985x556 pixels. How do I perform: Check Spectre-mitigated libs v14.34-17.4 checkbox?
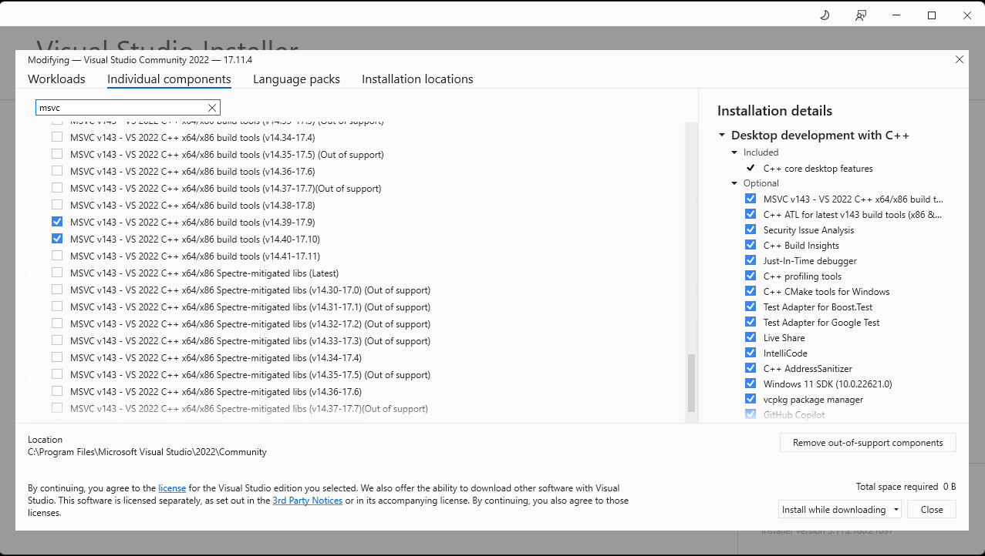(x=57, y=357)
